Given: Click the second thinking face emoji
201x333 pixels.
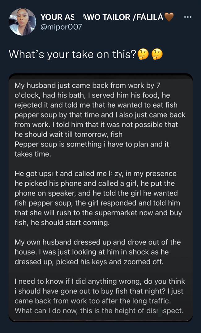Looking at the screenshot, I should [157, 55].
